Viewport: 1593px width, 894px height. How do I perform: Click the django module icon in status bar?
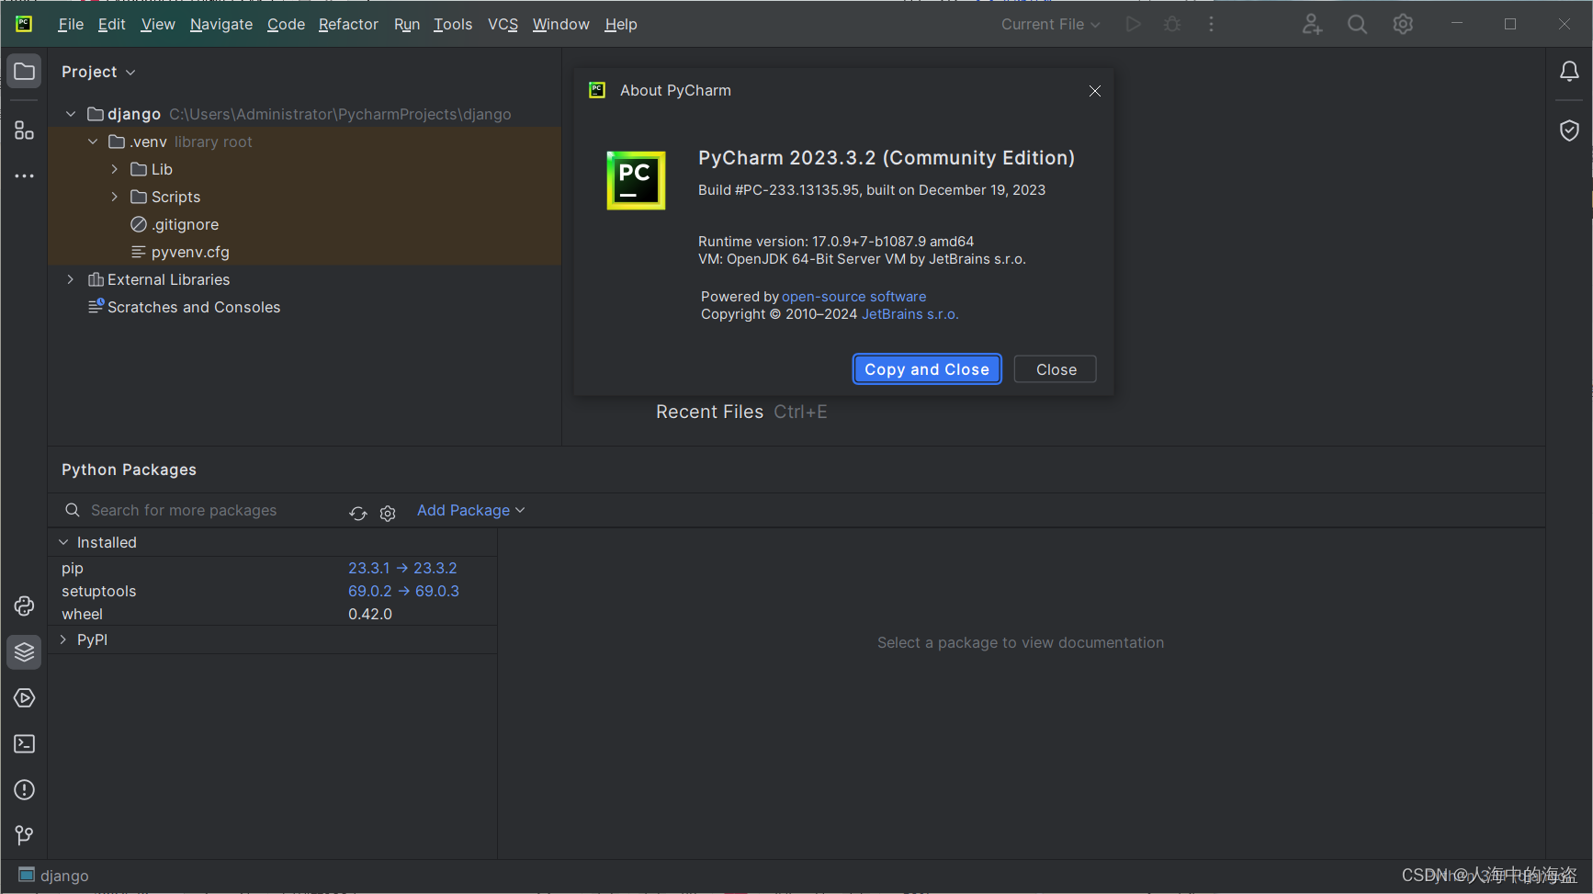point(27,875)
